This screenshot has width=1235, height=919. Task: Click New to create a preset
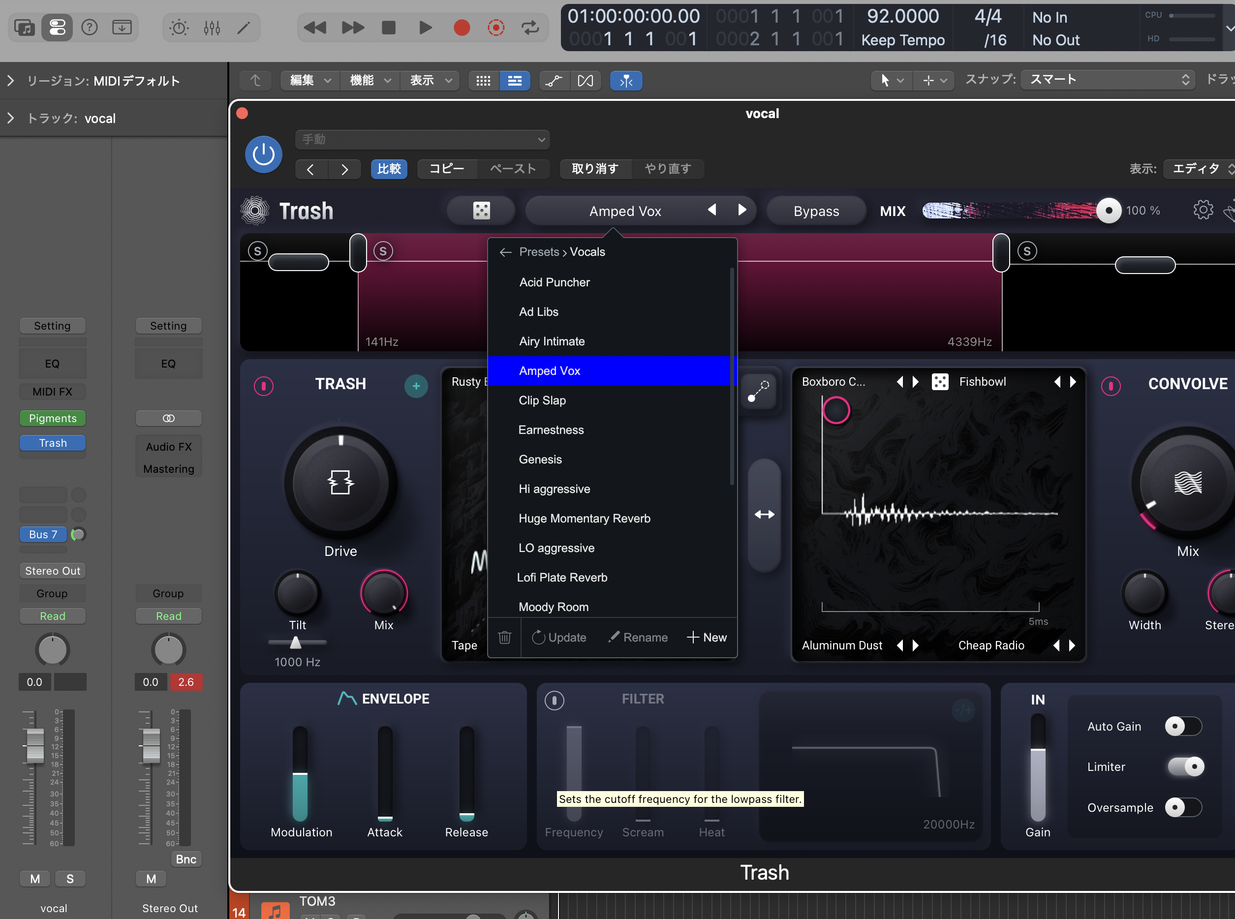707,638
